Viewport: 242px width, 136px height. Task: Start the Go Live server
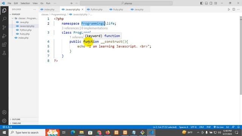click(219, 127)
